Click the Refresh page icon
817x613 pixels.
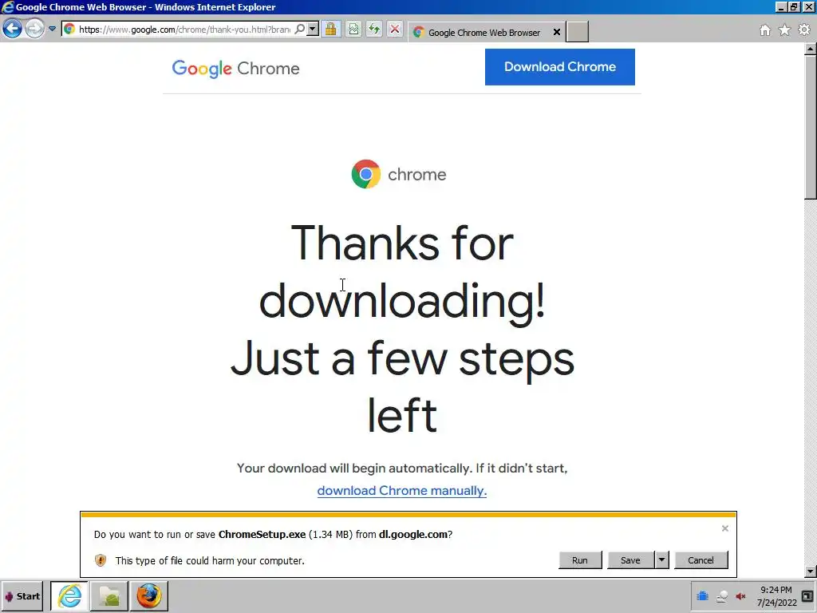tap(374, 30)
